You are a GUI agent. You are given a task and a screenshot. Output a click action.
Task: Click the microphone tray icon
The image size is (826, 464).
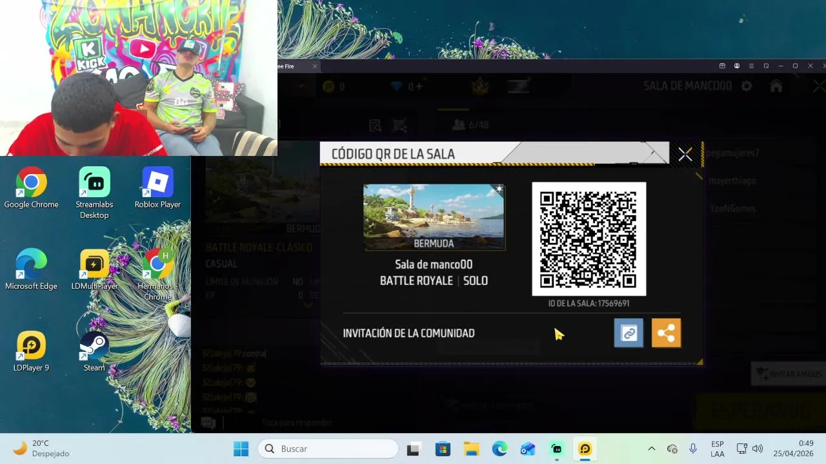click(692, 449)
